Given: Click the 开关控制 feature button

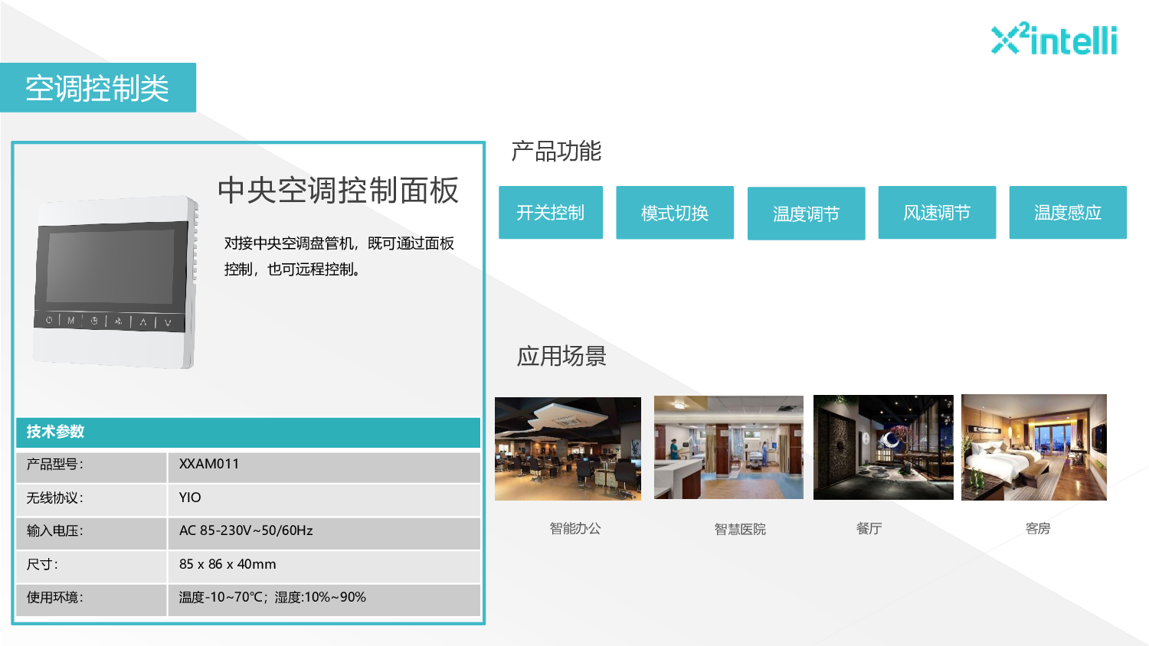Looking at the screenshot, I should (x=551, y=213).
